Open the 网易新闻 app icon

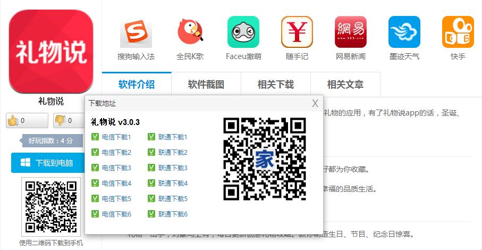(350, 32)
